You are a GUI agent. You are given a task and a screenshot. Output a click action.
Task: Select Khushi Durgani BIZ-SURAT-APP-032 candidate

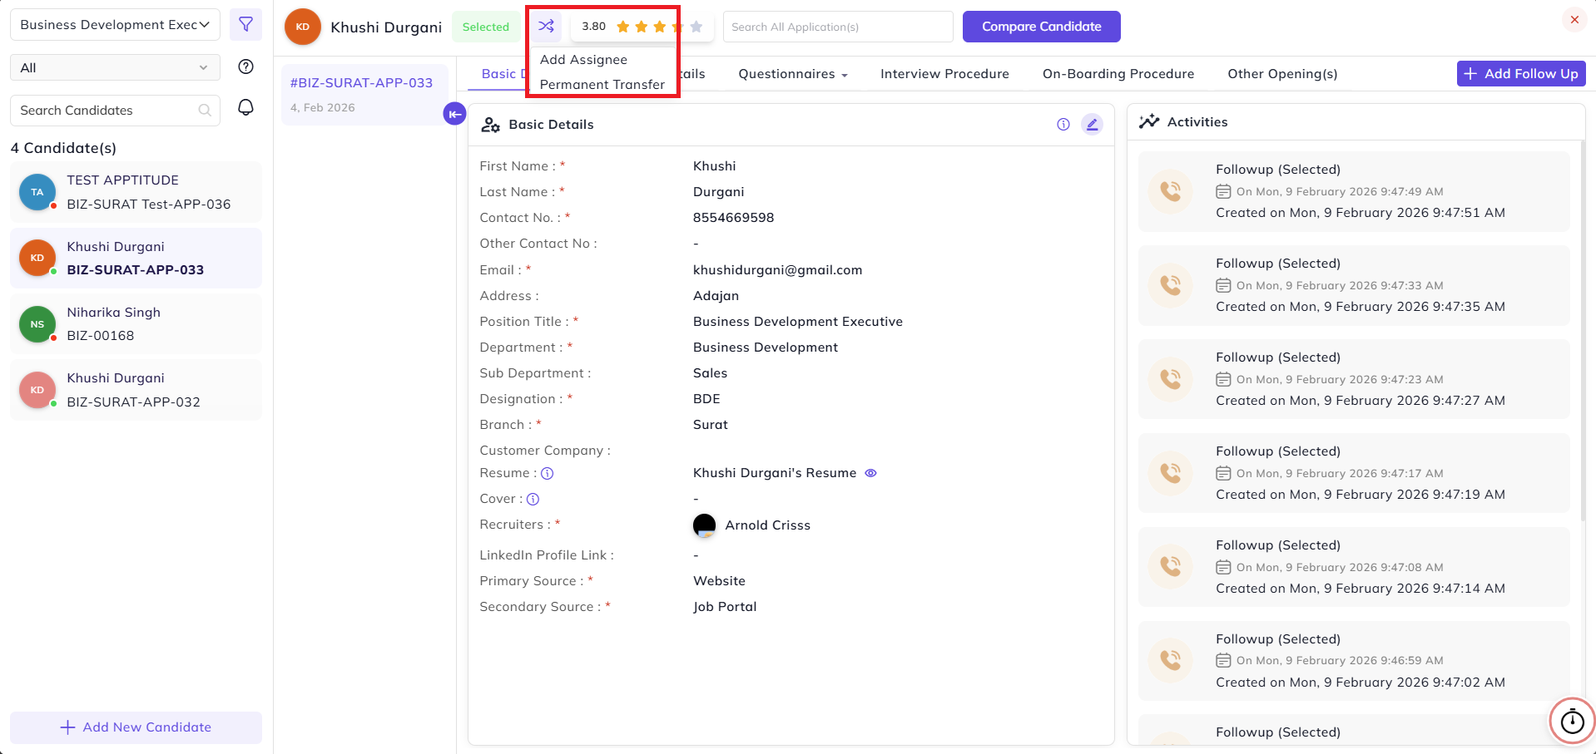tap(136, 390)
